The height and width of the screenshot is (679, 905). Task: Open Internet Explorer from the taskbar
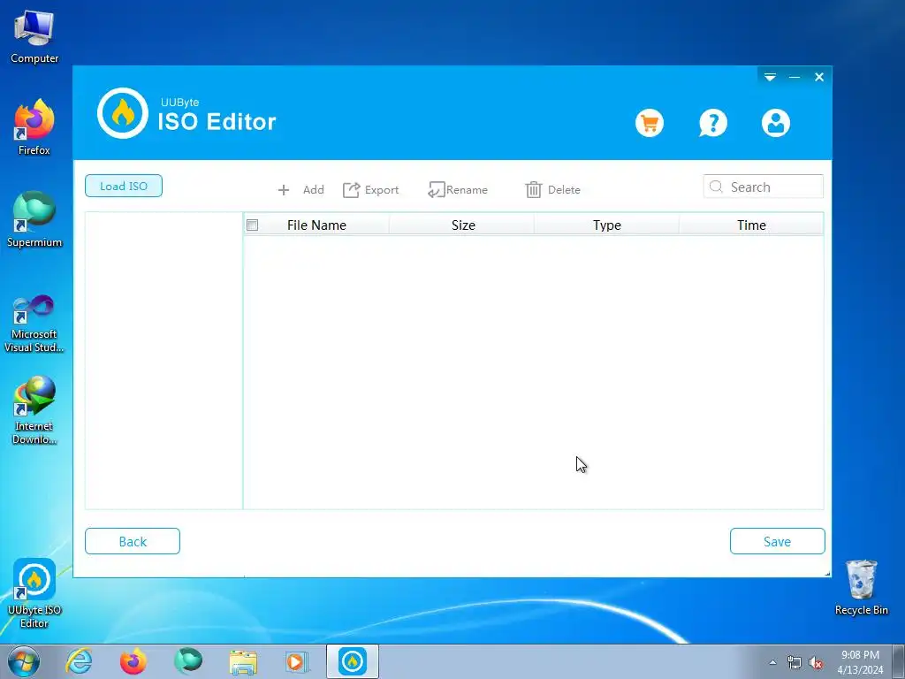tap(79, 661)
